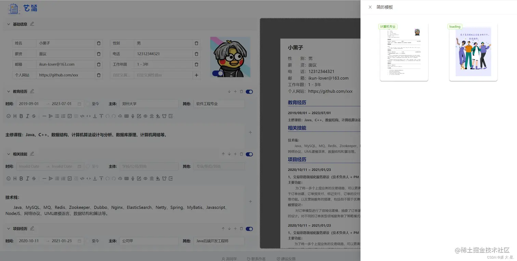Close the 简历模板 panel
The width and height of the screenshot is (517, 261).
[370, 7]
